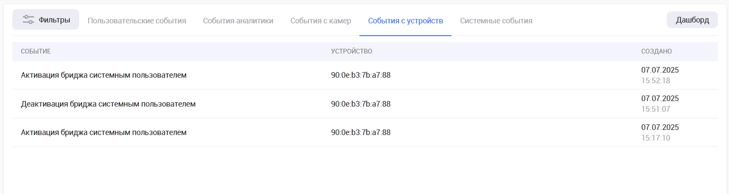Viewport: 729px width, 194px height.
Task: Go to Системные события tab
Action: pos(496,21)
